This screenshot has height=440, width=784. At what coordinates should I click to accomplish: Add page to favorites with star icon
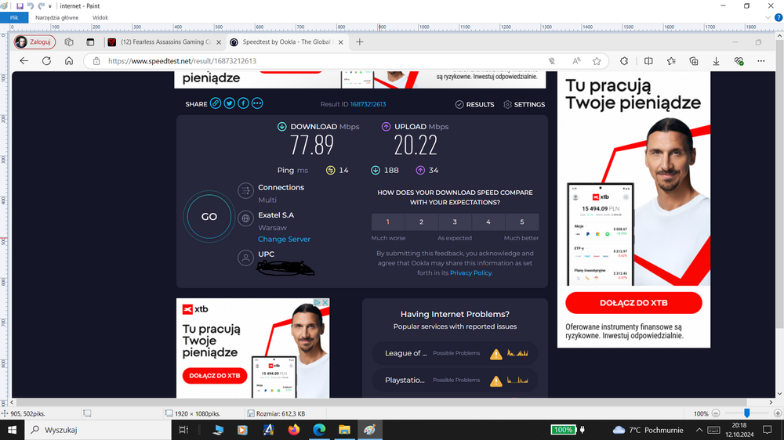597,61
